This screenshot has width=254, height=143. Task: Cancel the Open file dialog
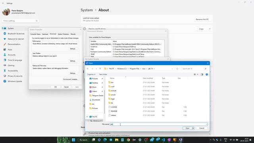point(202,128)
